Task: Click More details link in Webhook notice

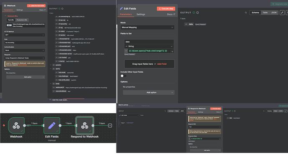Action: coord(23,65)
